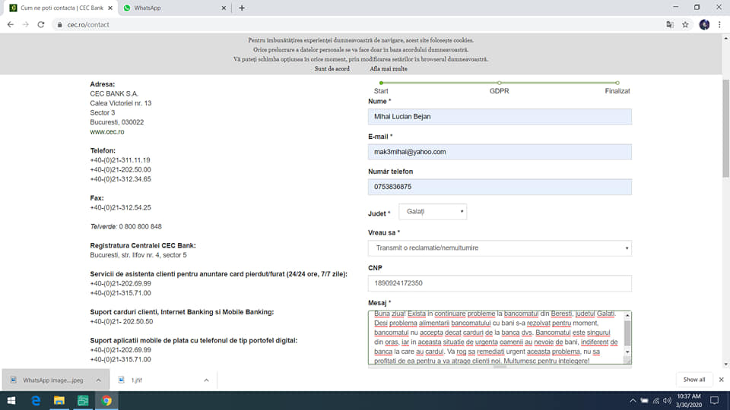Close the downloads bar
Screen dimensions: 730x410
721,380
